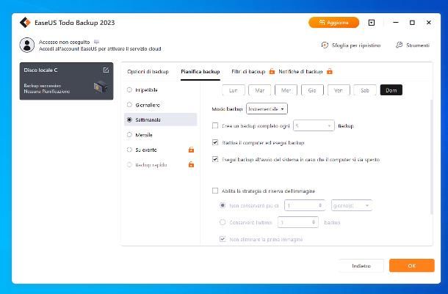The width and height of the screenshot is (448, 294).
Task: Click the user account avatar icon
Action: click(x=27, y=45)
